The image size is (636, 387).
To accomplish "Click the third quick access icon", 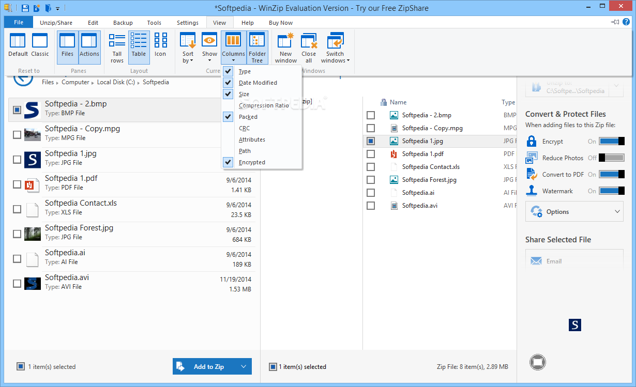I will click(x=48, y=8).
